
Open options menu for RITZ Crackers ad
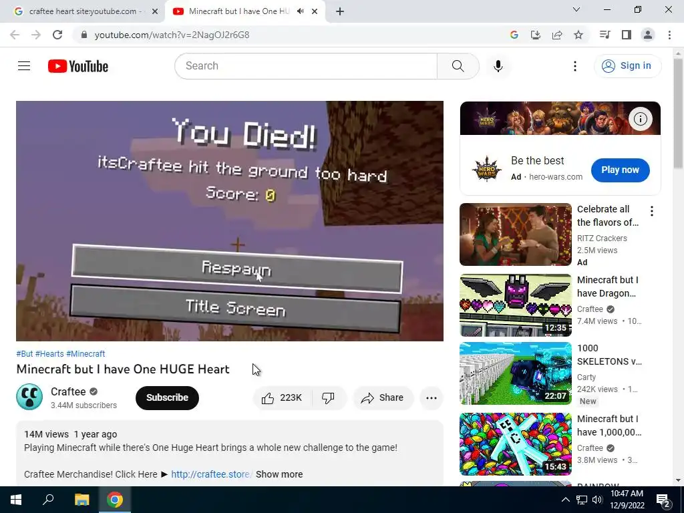pos(652,211)
